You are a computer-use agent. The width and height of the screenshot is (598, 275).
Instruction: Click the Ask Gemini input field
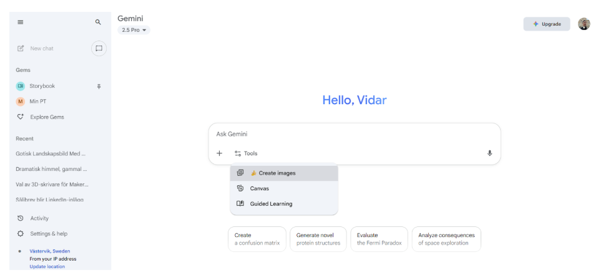pos(350,134)
